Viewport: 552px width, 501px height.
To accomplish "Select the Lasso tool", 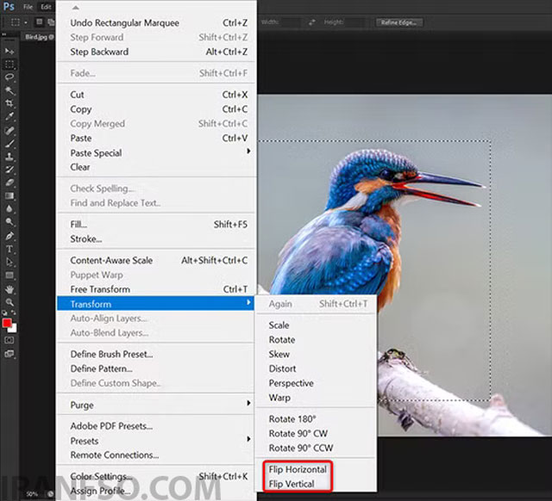I will (x=9, y=77).
